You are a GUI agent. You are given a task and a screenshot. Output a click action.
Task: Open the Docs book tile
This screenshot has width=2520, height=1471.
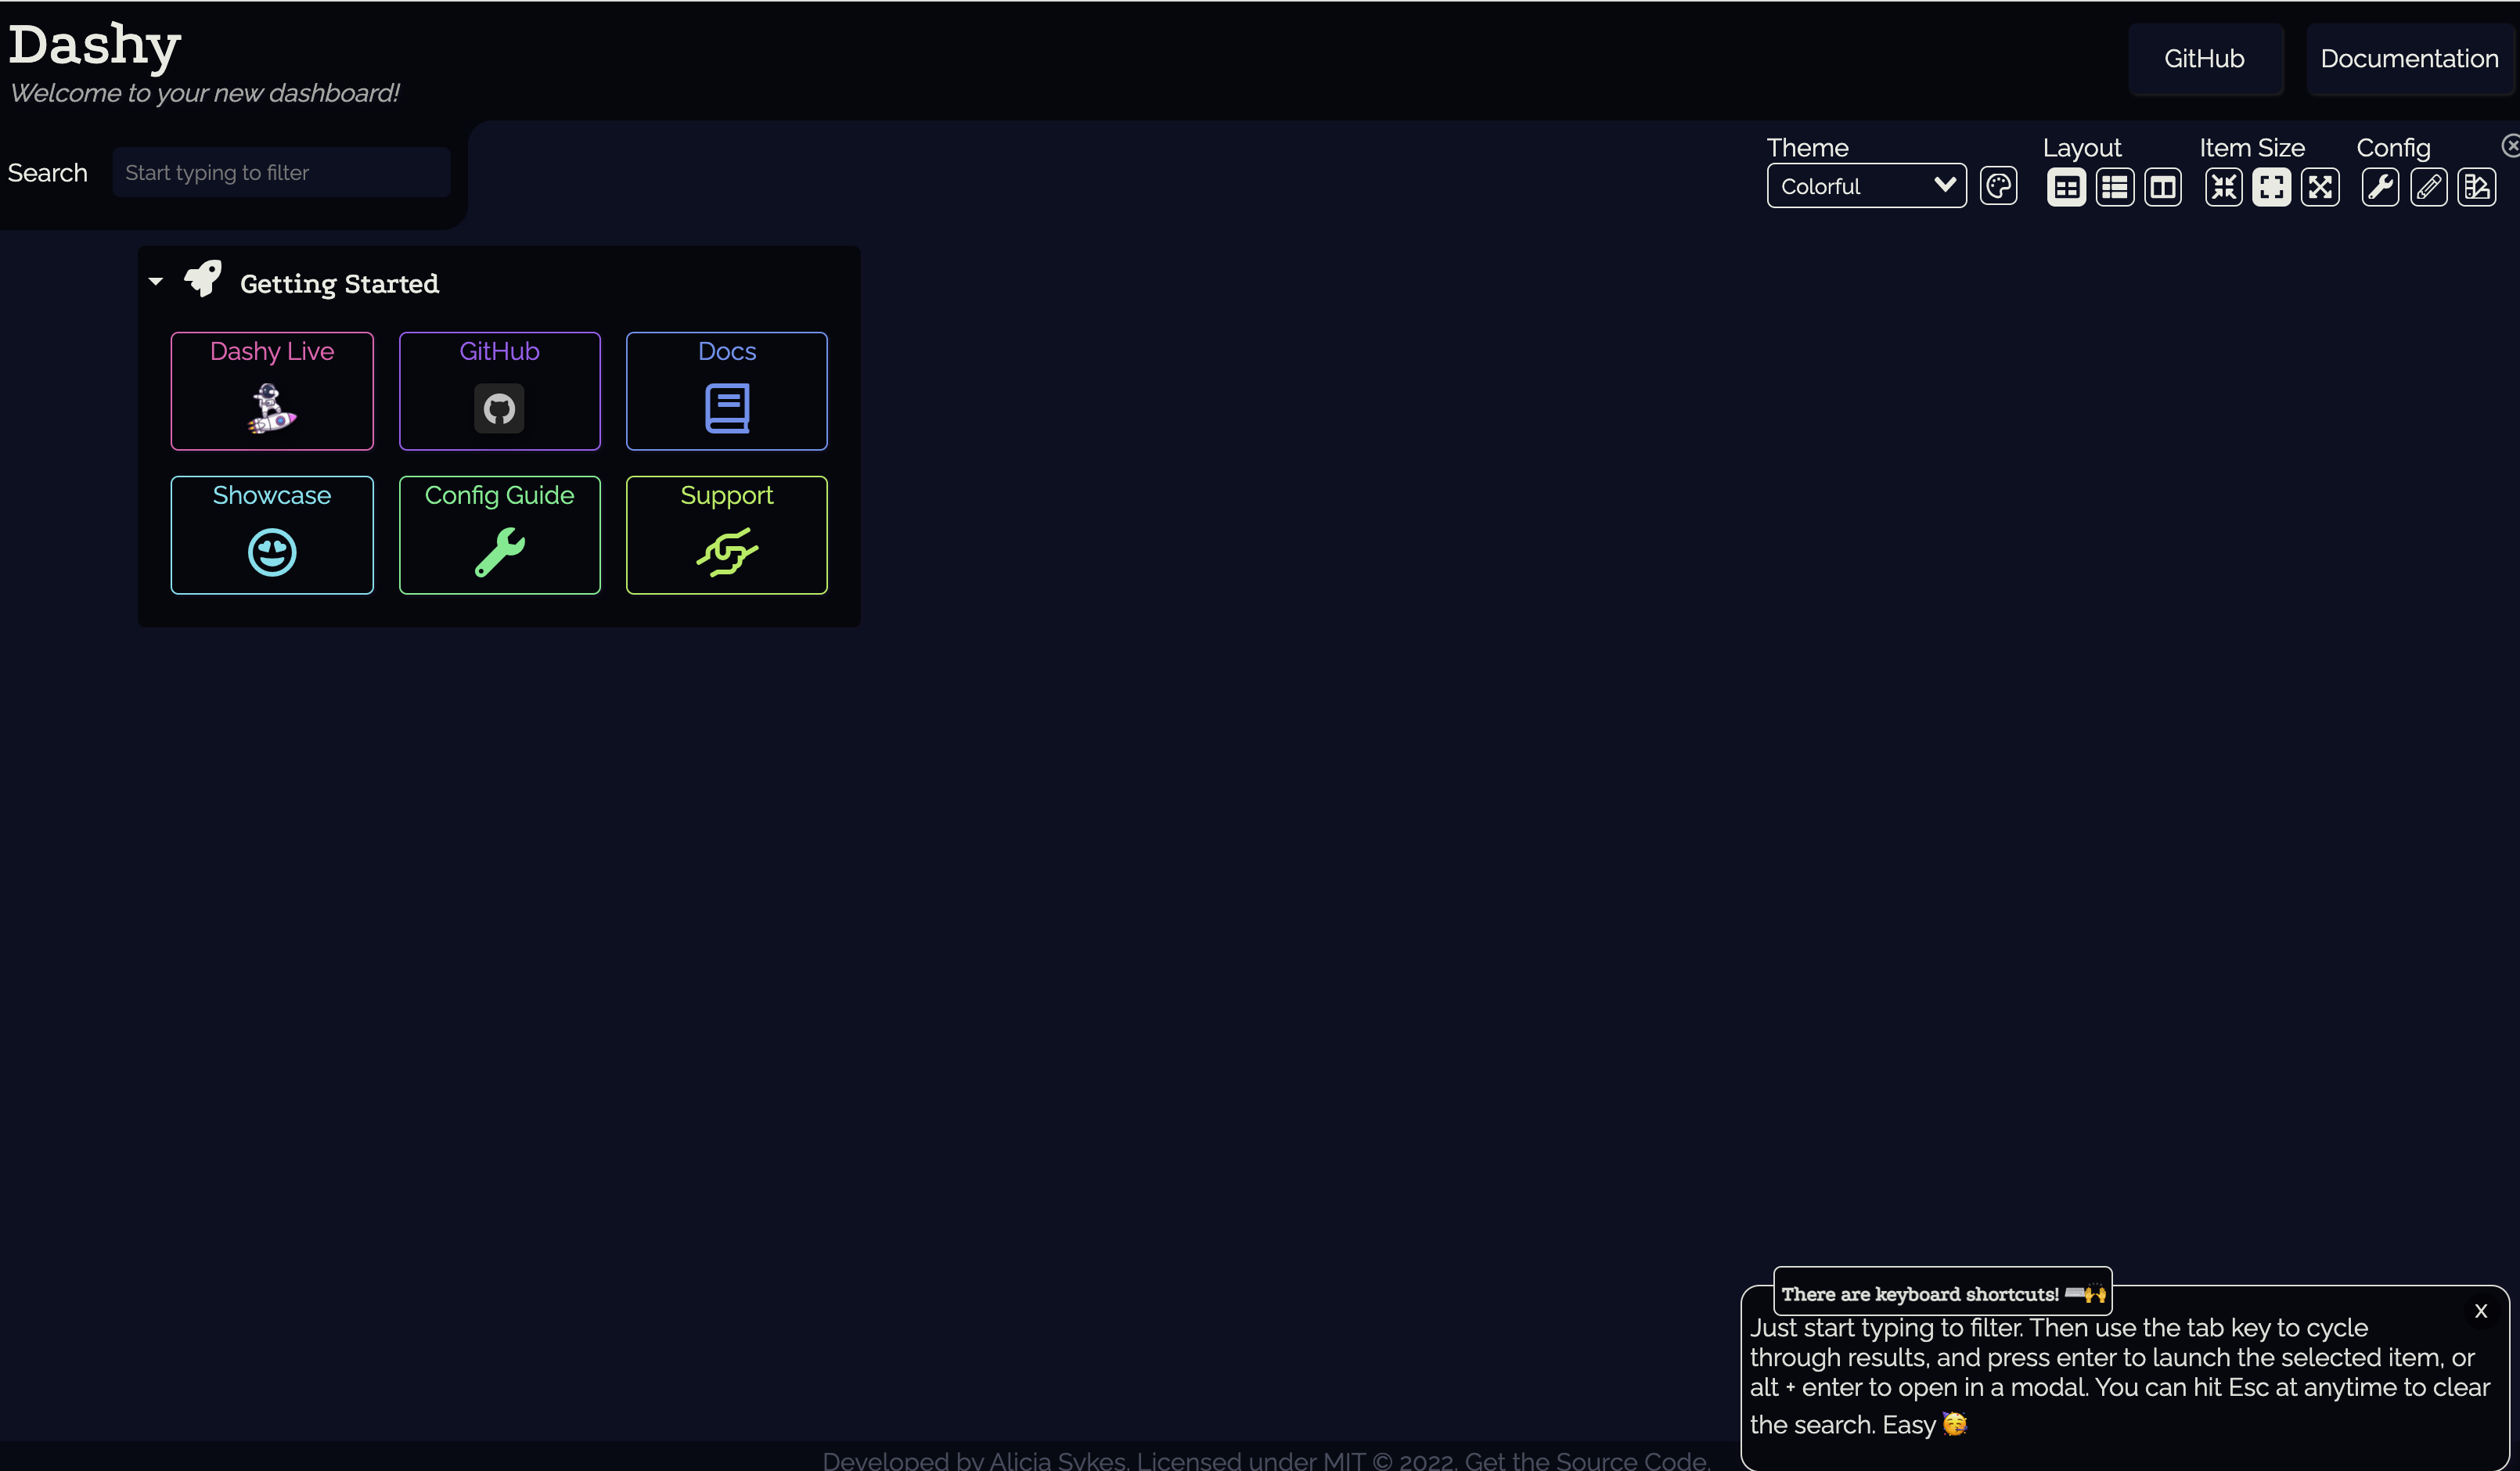[727, 391]
